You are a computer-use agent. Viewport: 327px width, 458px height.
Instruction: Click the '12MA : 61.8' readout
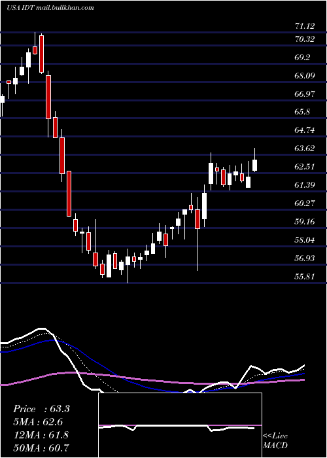coord(41,435)
